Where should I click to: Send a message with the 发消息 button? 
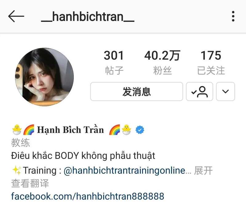point(137,92)
